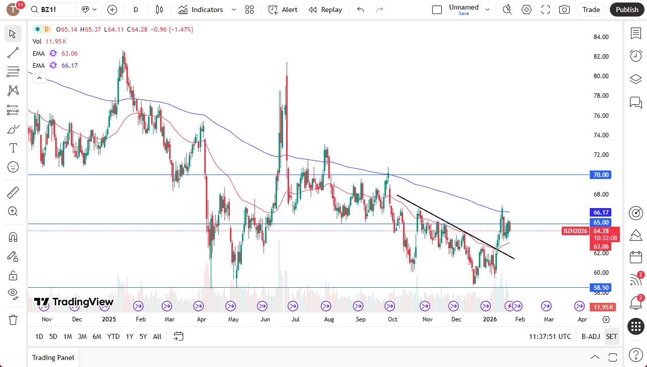Open the go-to-date calendar picker
Viewport: 647px width, 367px height.
coord(179,336)
